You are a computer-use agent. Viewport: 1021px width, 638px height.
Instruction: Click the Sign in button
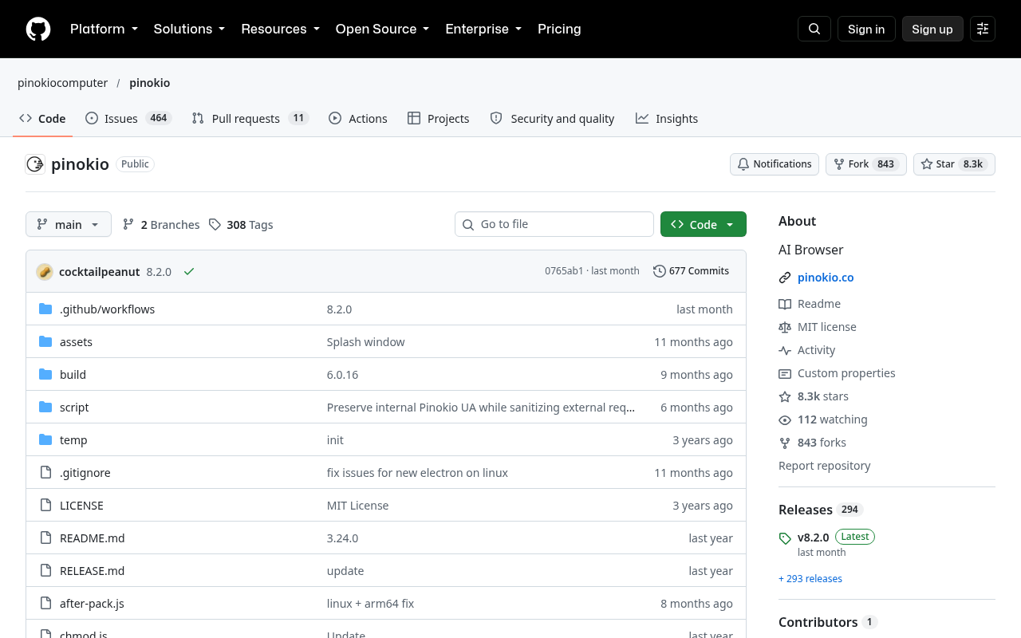(x=866, y=29)
